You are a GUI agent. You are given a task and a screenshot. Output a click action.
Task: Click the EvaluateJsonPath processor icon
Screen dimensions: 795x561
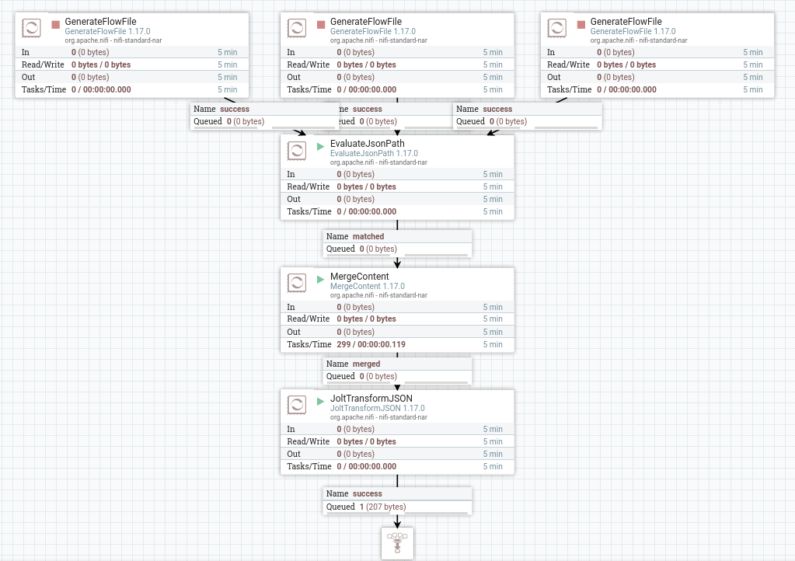click(x=297, y=151)
